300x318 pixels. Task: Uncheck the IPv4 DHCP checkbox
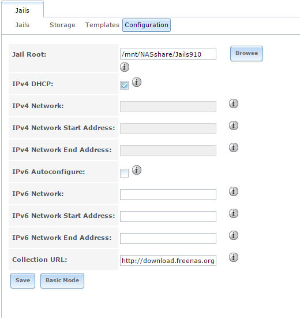coord(124,85)
